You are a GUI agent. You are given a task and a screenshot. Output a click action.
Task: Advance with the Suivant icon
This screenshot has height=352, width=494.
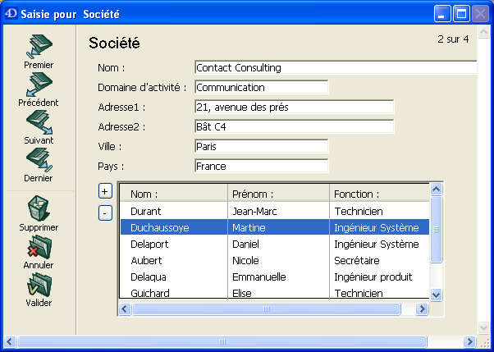[x=39, y=122]
